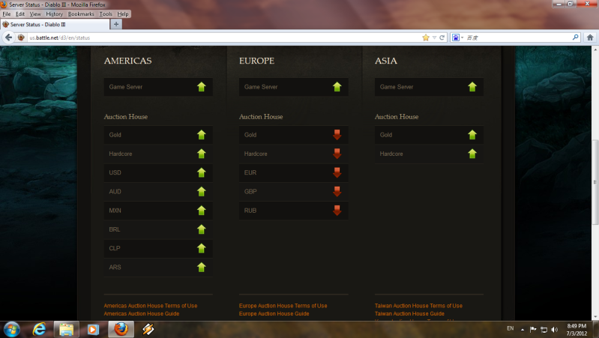Open the Bookmarks menu
599x338 pixels.
(x=80, y=14)
